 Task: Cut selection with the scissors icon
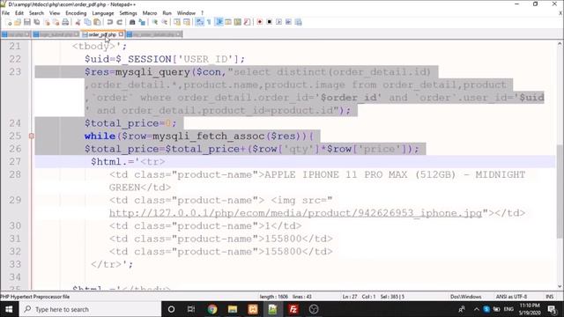78,22
